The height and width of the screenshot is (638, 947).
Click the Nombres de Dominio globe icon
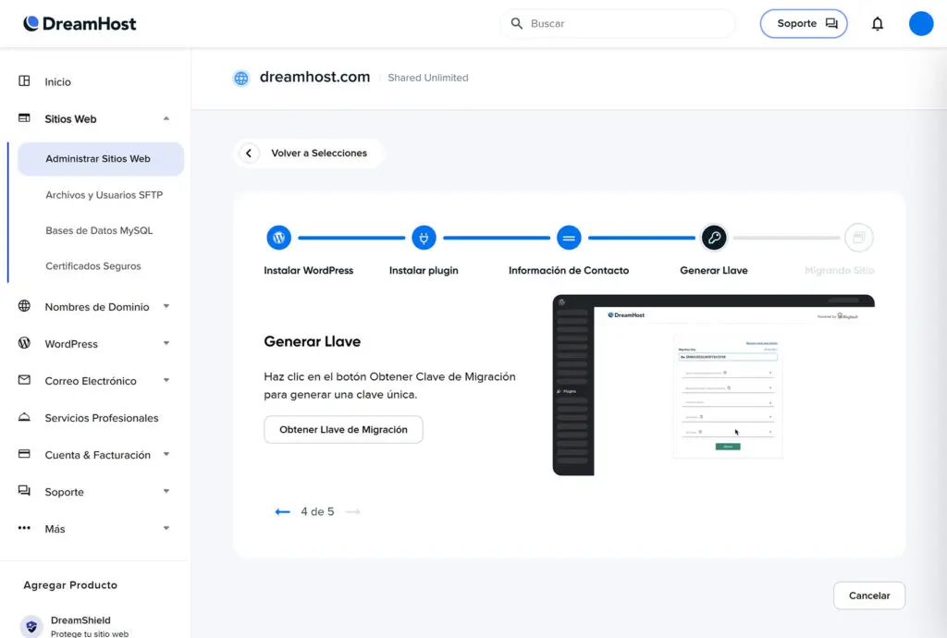[24, 306]
